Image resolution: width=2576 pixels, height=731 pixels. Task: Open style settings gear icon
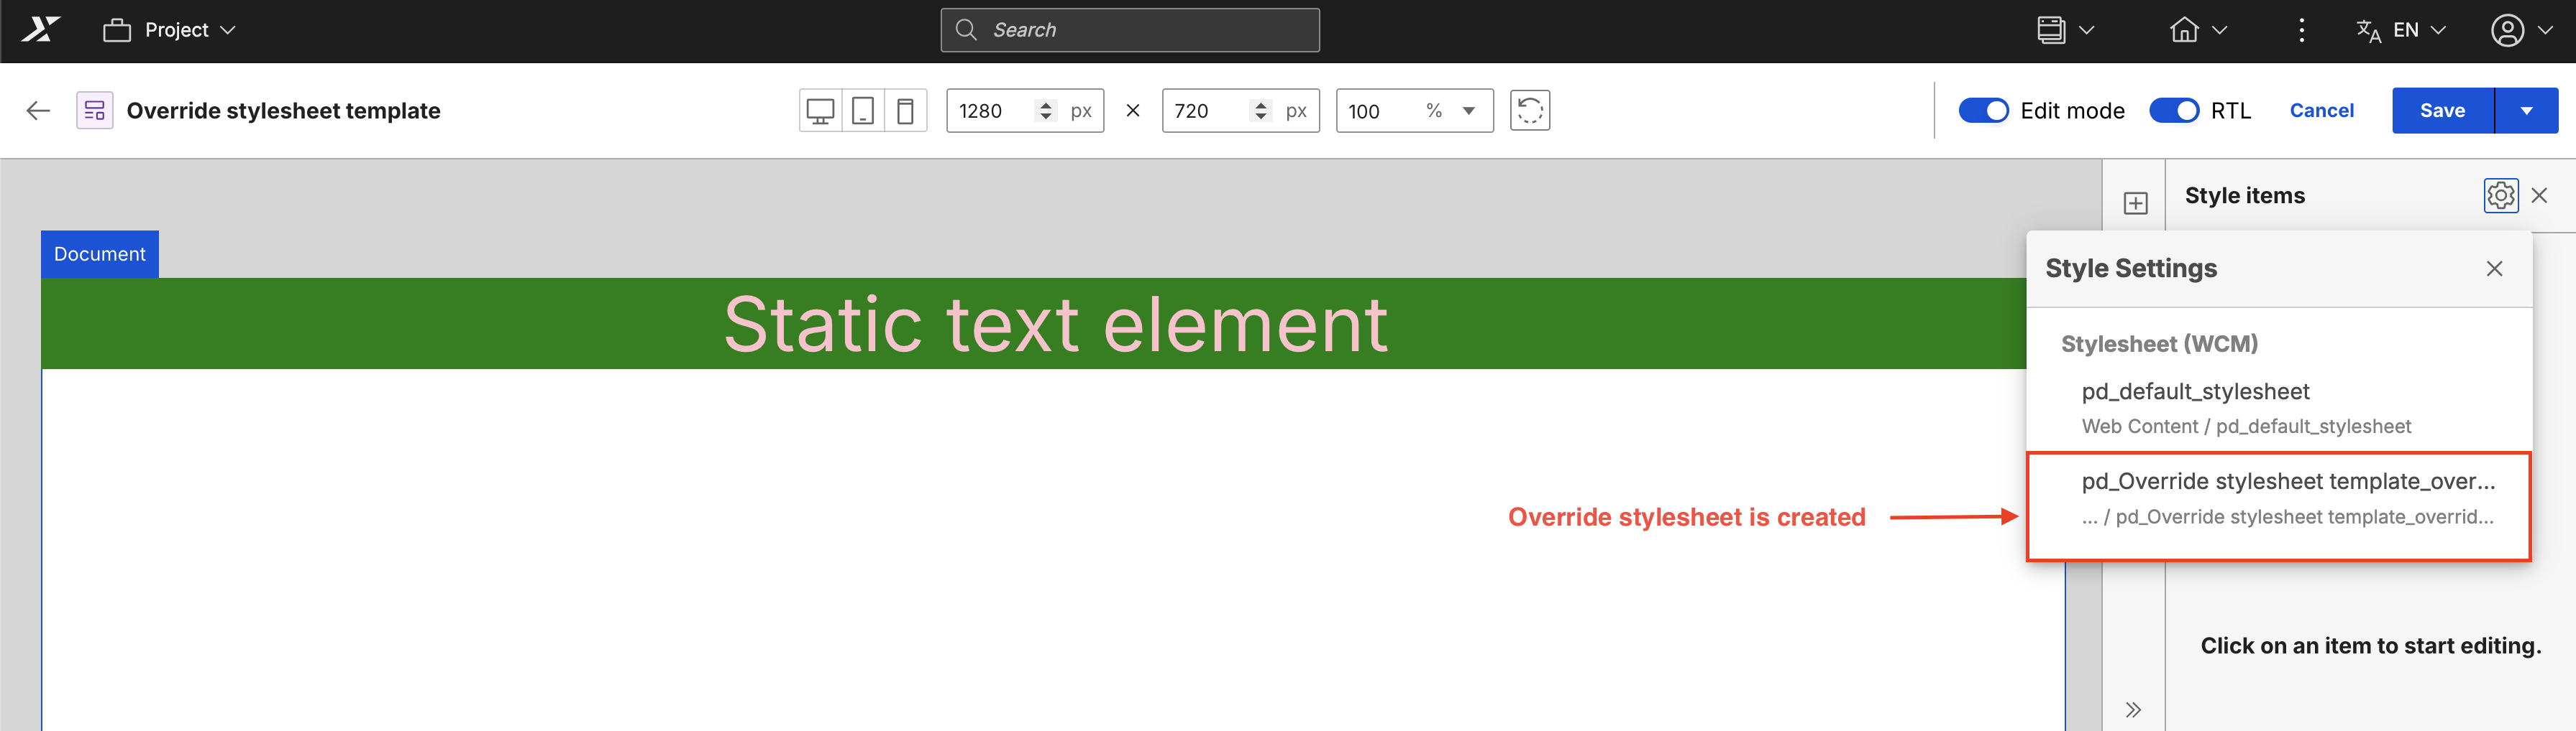[x=2500, y=196]
